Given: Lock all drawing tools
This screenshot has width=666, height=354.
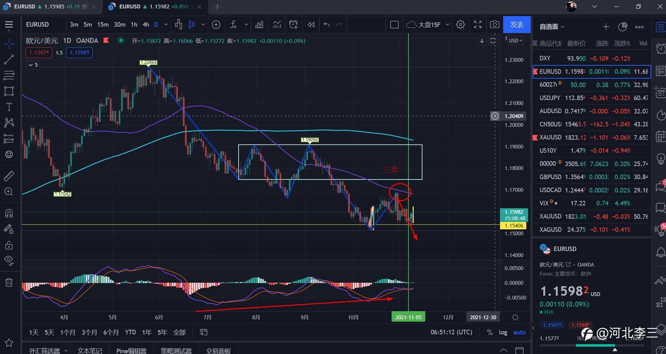Looking at the screenshot, I should point(9,245).
